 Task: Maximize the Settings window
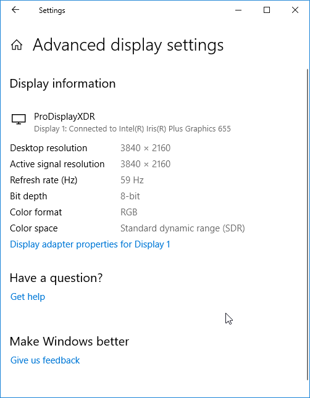(x=267, y=10)
